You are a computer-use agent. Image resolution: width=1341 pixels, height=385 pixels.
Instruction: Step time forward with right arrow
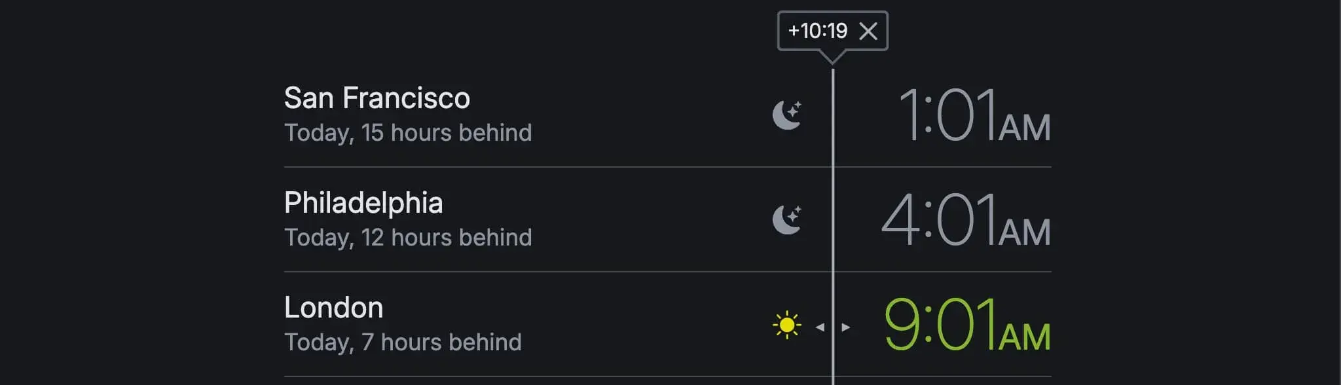pos(846,327)
